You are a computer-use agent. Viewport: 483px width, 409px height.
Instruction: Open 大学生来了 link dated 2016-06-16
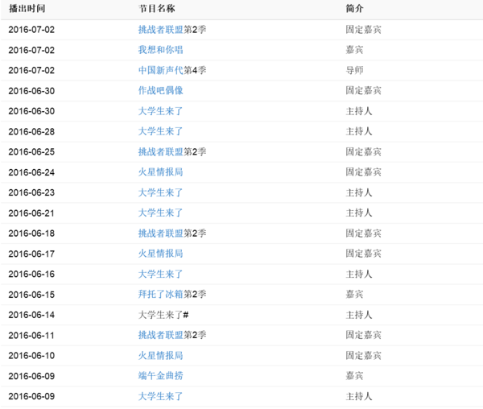(160, 274)
